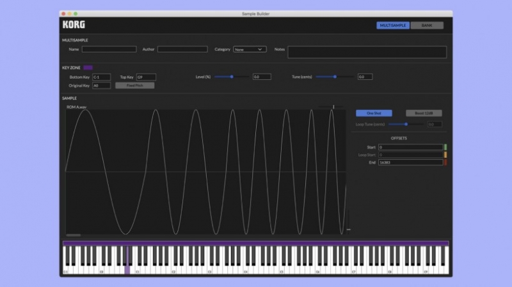Click the white key labeled C1

point(138,269)
